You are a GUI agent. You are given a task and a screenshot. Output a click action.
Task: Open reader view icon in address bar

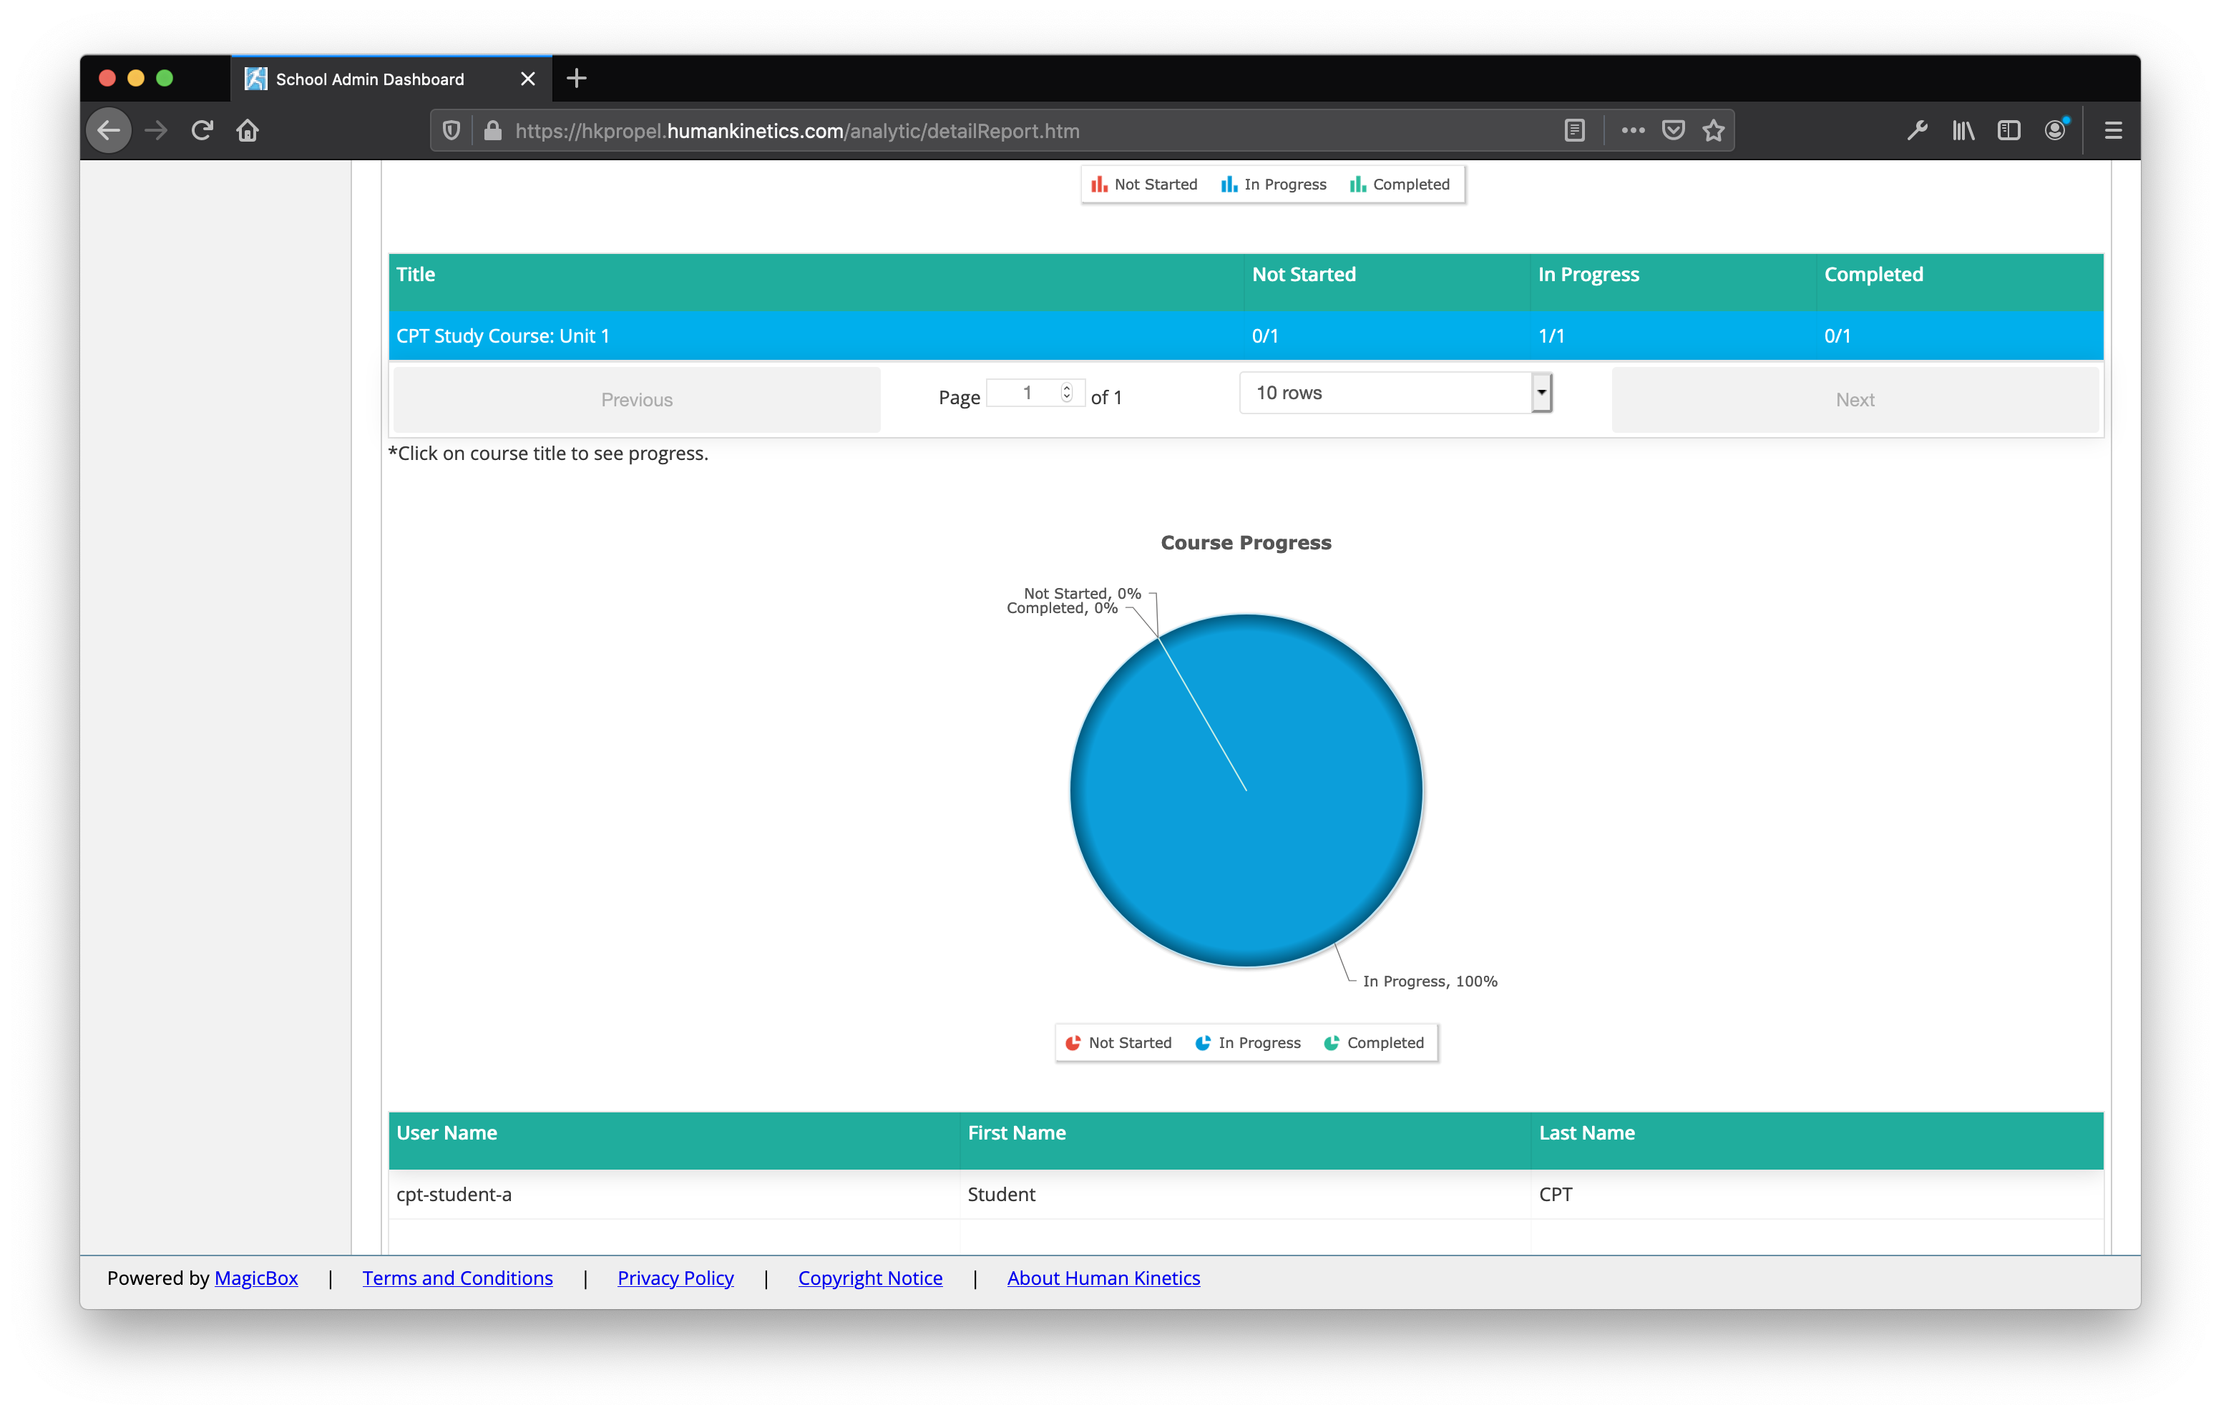(1574, 130)
